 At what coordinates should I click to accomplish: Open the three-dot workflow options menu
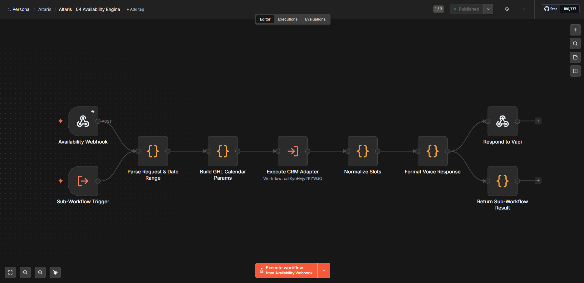(523, 9)
